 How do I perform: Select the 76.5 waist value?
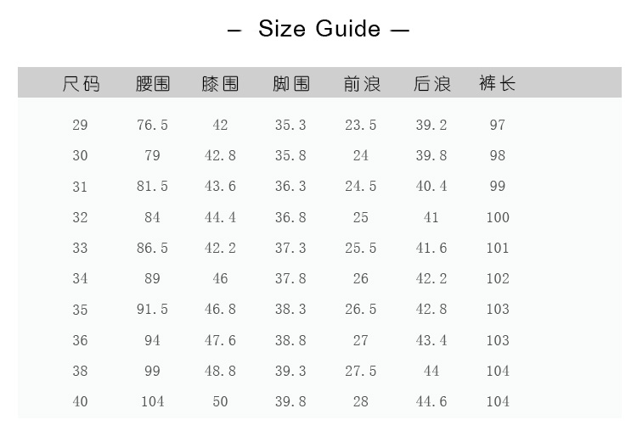(x=153, y=126)
